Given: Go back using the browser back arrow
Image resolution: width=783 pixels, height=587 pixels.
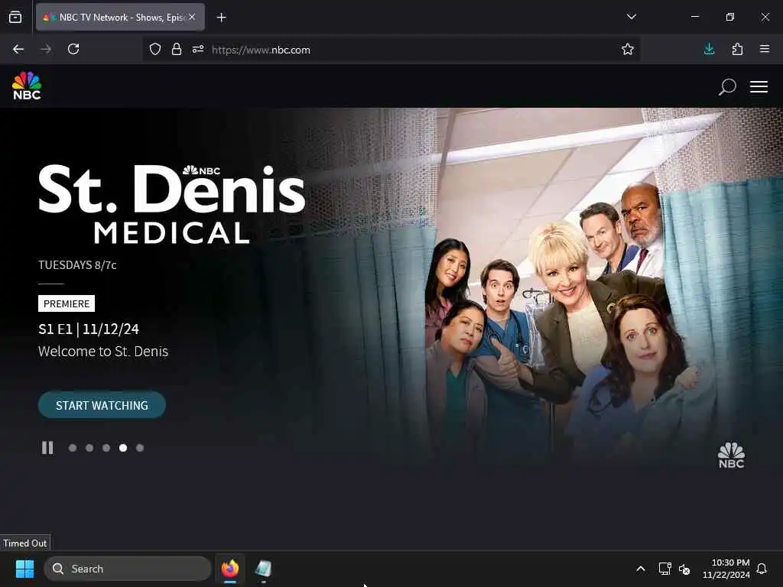Looking at the screenshot, I should click(18, 49).
